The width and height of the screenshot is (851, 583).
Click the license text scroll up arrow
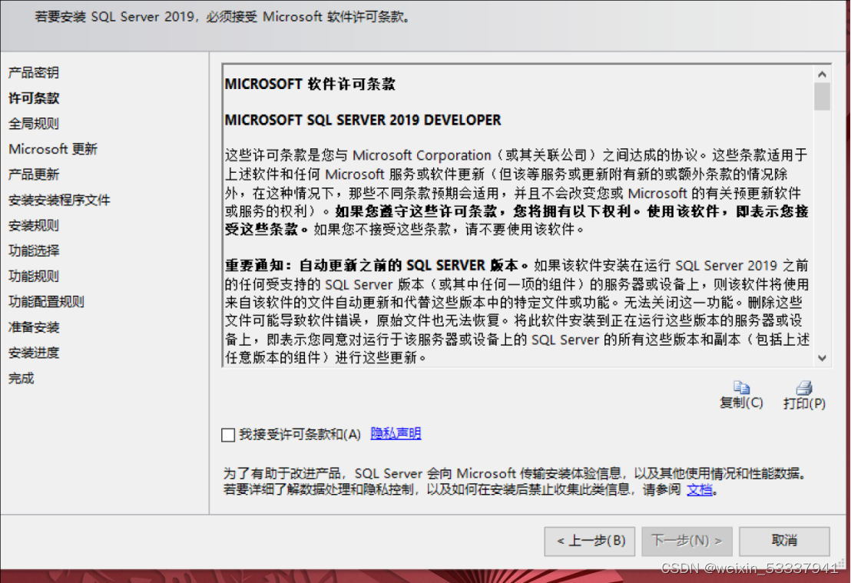(823, 75)
